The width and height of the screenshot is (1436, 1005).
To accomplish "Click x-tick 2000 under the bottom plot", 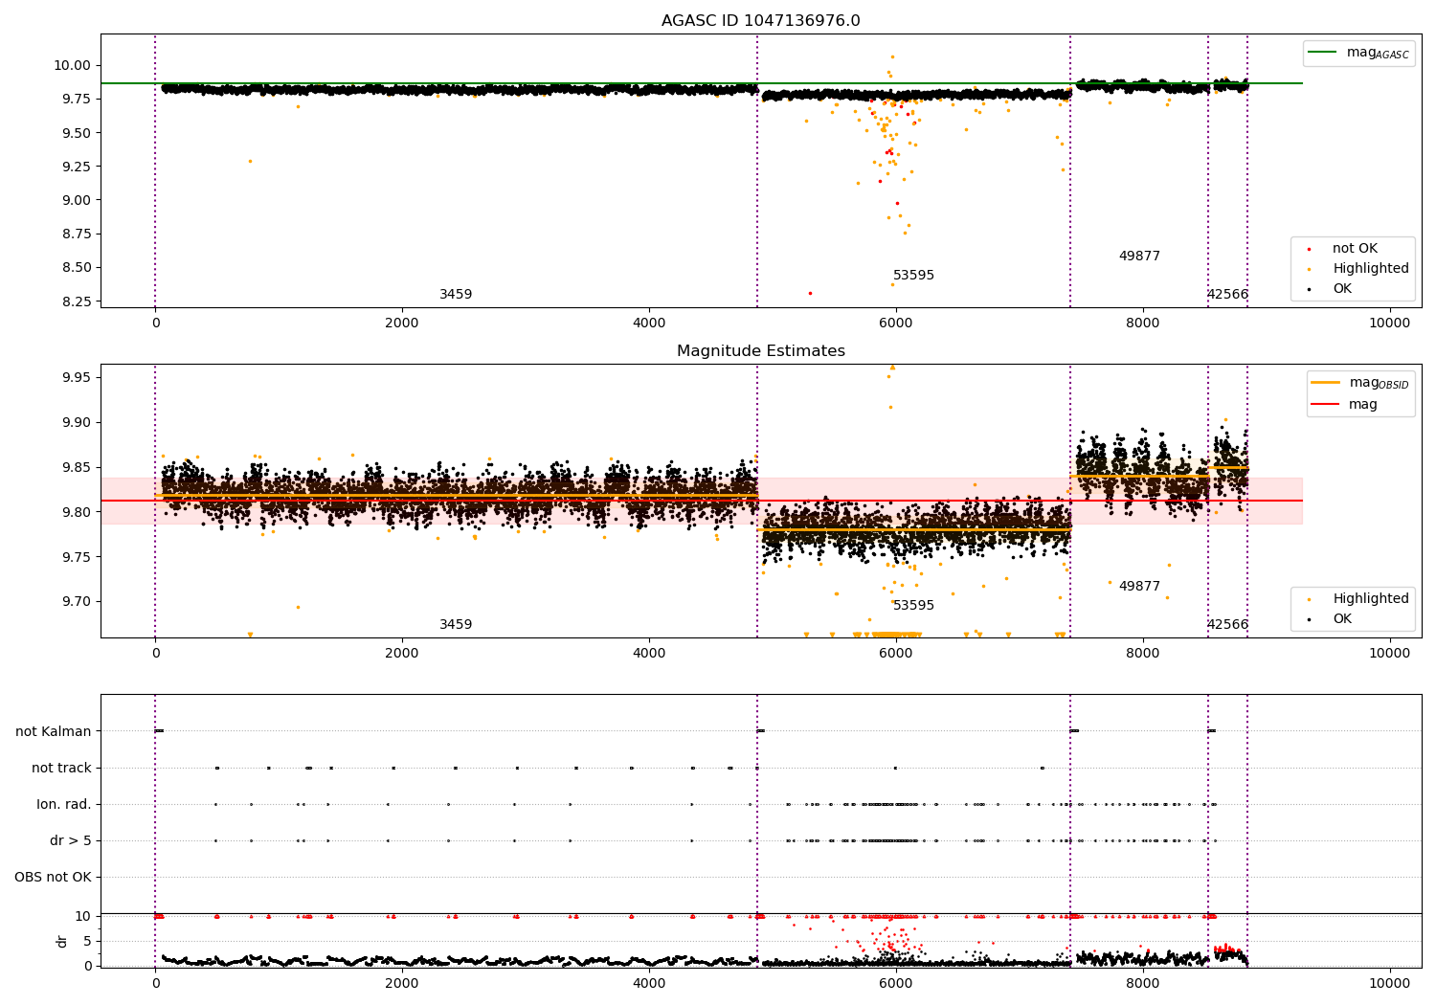I will [x=402, y=983].
